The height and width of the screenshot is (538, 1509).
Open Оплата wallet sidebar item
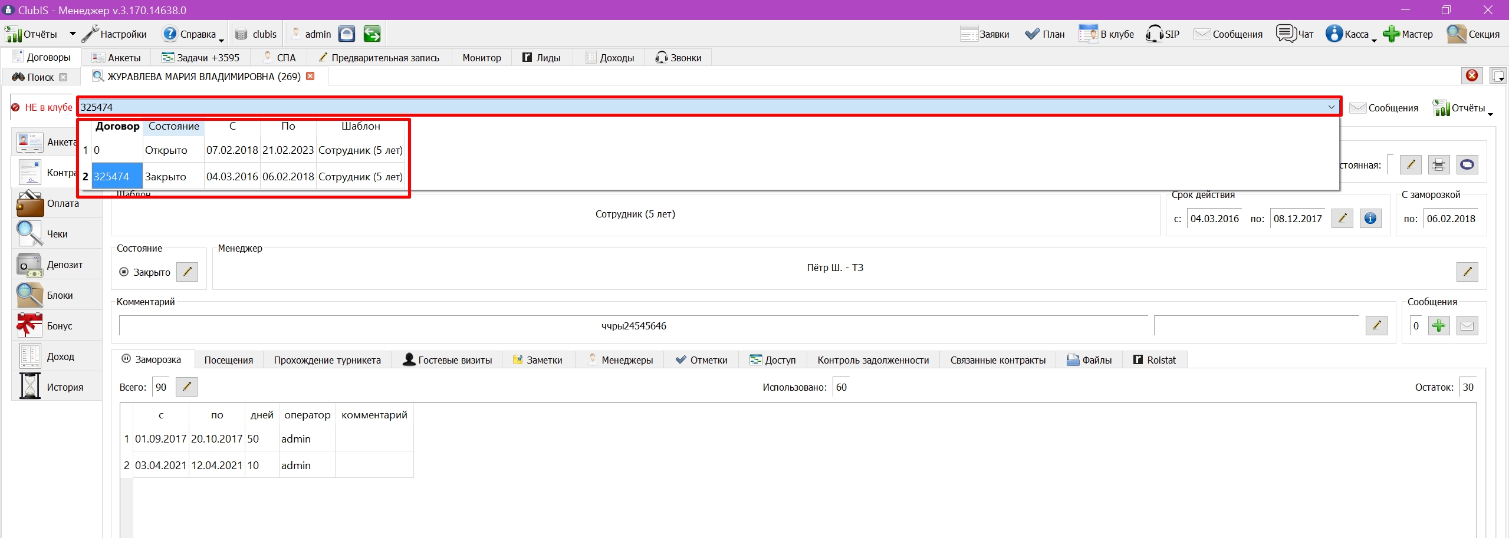pos(56,203)
